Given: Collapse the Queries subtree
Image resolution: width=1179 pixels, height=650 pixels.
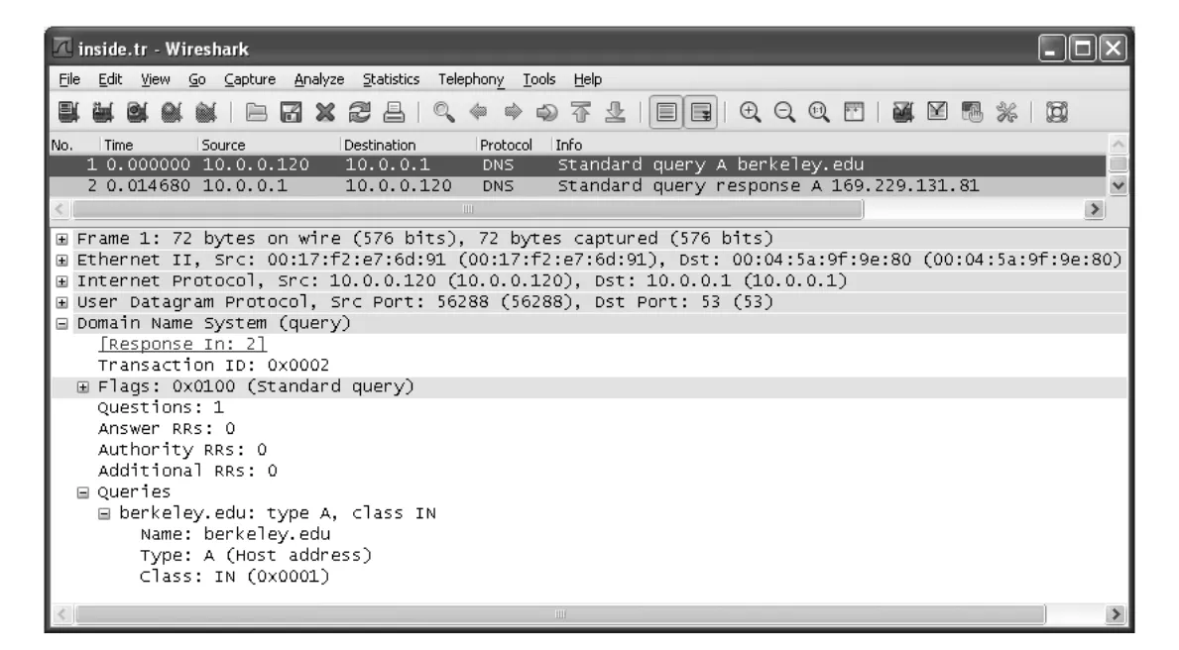Looking at the screenshot, I should 82,492.
